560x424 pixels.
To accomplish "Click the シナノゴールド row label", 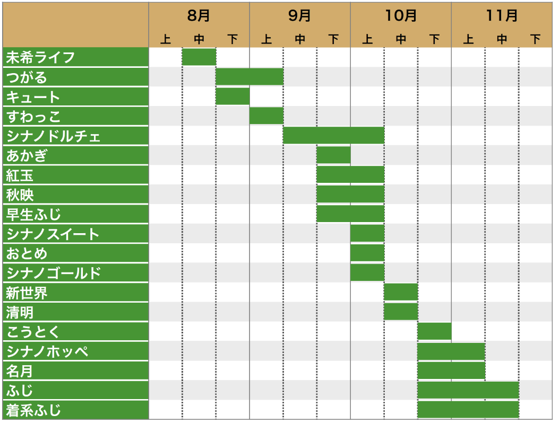I will [x=53, y=273].
